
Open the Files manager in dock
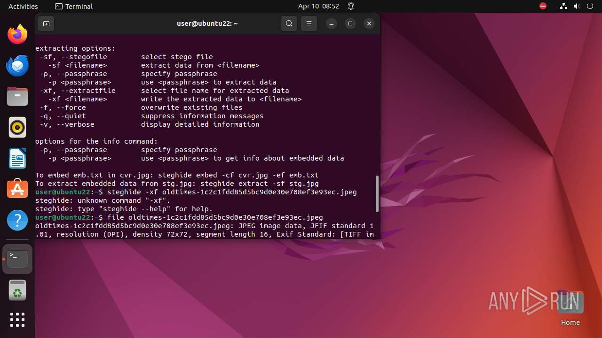tap(17, 96)
